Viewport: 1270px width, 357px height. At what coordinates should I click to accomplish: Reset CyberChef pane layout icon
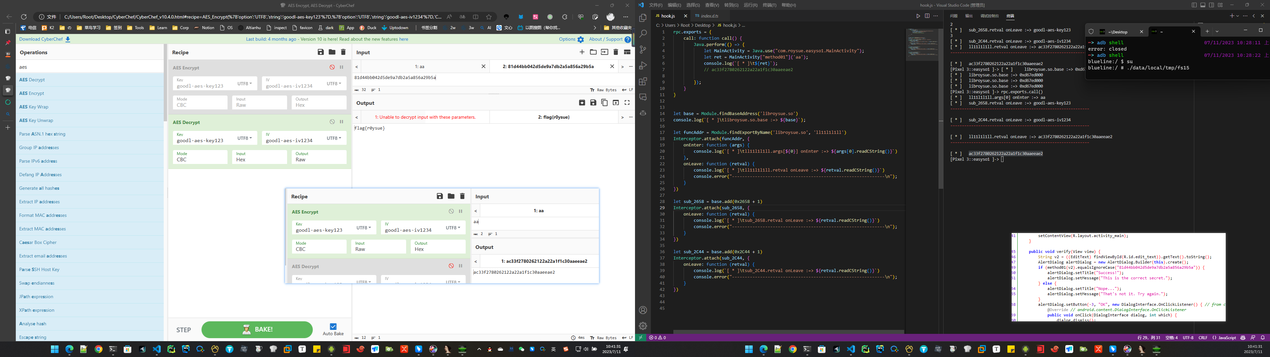[x=627, y=52]
